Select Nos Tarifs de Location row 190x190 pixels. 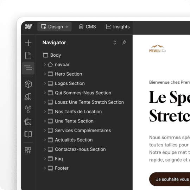pos(78,112)
